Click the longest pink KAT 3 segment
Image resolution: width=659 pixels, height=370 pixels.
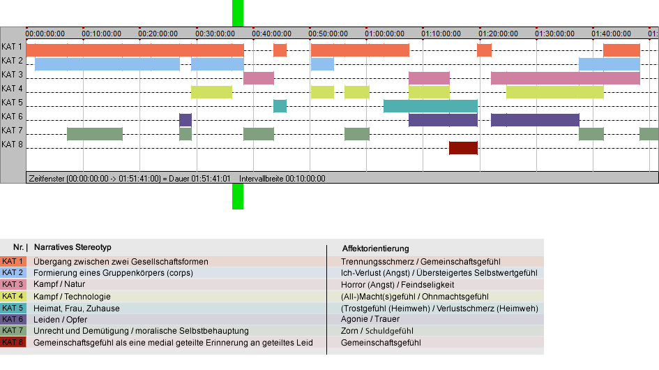click(x=566, y=78)
